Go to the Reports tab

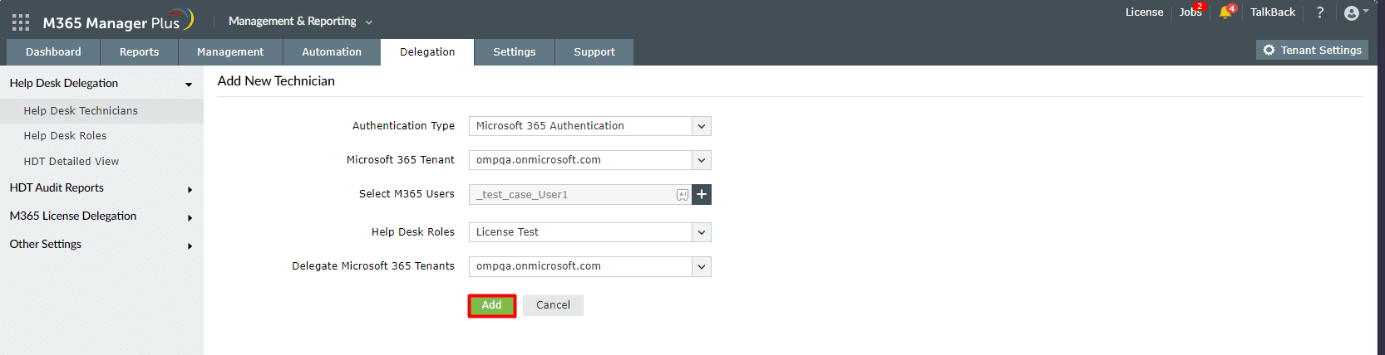[x=139, y=52]
